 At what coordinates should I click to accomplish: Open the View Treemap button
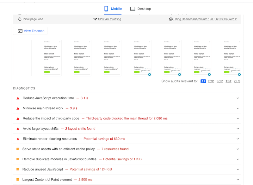(x=30, y=31)
